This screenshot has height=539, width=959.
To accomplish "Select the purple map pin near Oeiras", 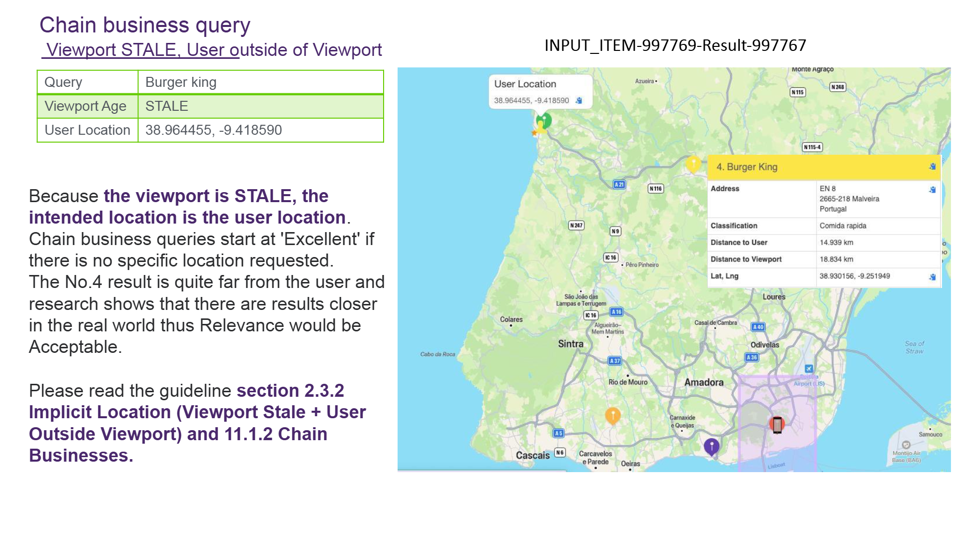I will [711, 446].
